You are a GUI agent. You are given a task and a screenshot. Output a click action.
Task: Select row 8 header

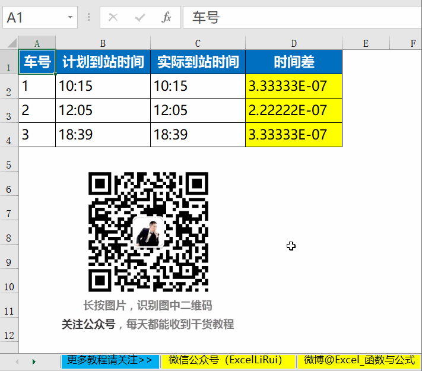9,232
